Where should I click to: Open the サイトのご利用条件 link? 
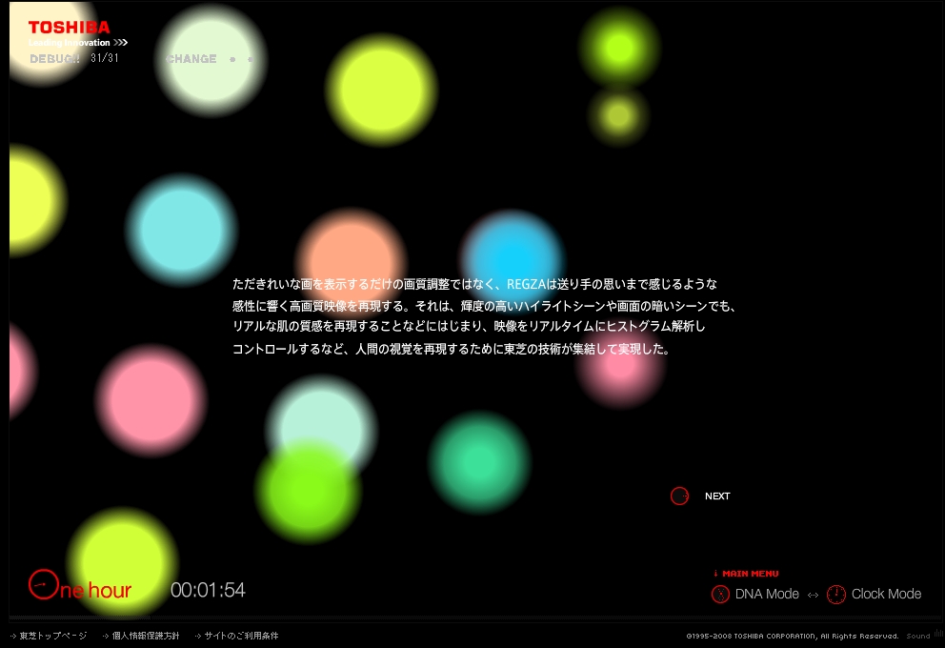click(241, 636)
